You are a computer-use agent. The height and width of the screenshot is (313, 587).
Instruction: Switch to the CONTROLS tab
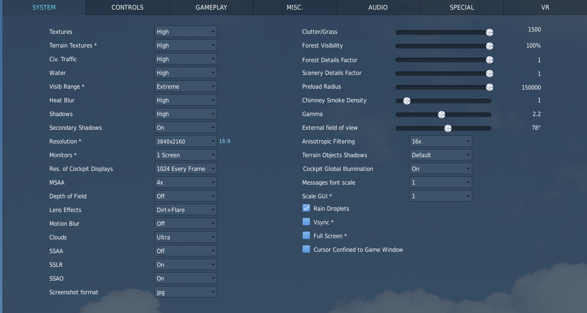128,7
